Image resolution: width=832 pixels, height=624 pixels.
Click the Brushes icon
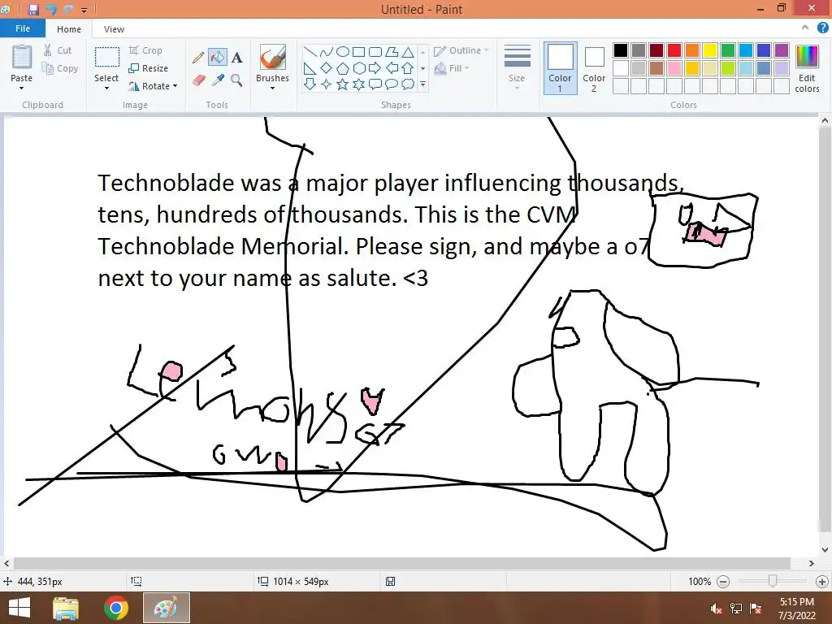[x=273, y=57]
